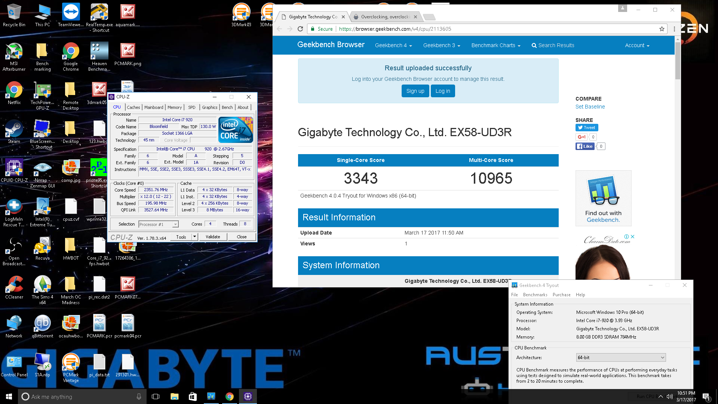718x404 pixels.
Task: Open the Benchmark Charts dropdown
Action: click(x=496, y=45)
